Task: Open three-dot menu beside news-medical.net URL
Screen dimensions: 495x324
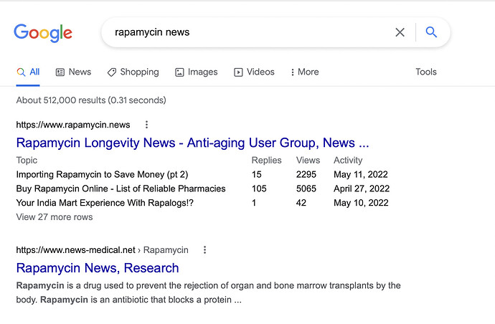Action: [x=205, y=250]
